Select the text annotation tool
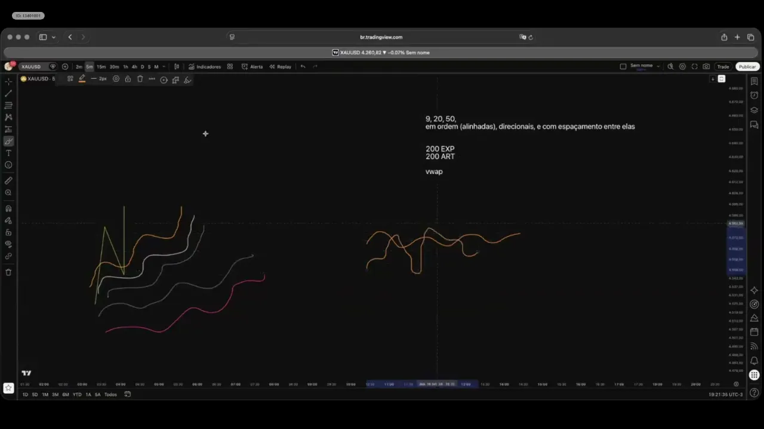Image resolution: width=764 pixels, height=429 pixels. click(8, 153)
